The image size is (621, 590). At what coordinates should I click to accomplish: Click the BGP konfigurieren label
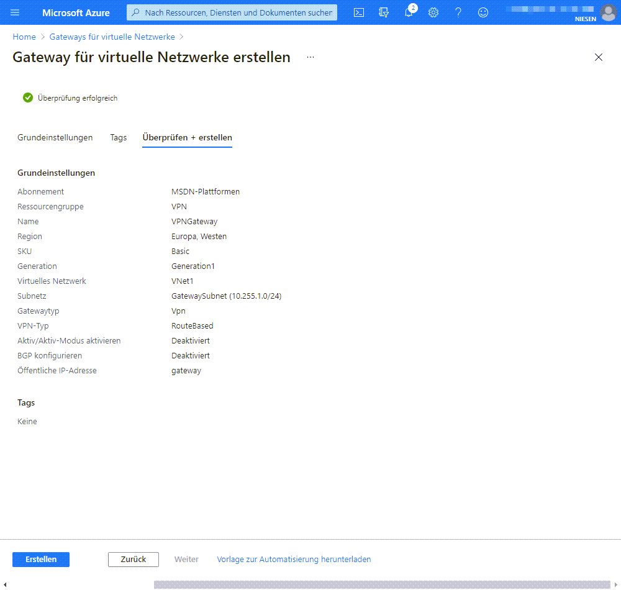(50, 356)
